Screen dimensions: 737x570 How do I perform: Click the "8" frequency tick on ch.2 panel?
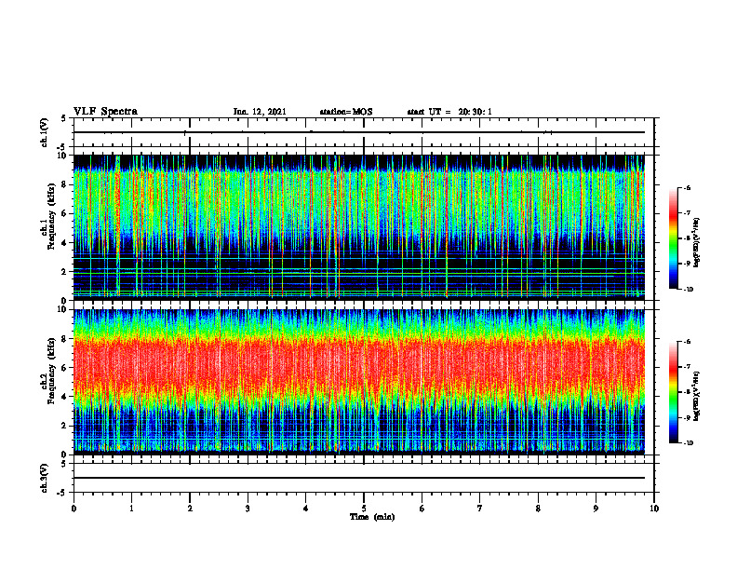click(65, 339)
